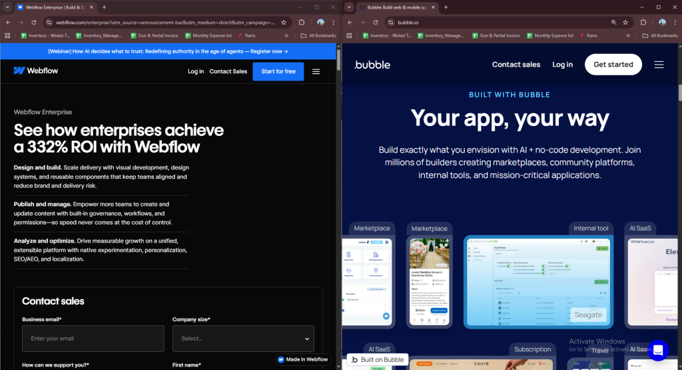This screenshot has width=682, height=370.
Task: Open Chrome three-dot menu in Bubble window
Action: pyautogui.click(x=675, y=22)
